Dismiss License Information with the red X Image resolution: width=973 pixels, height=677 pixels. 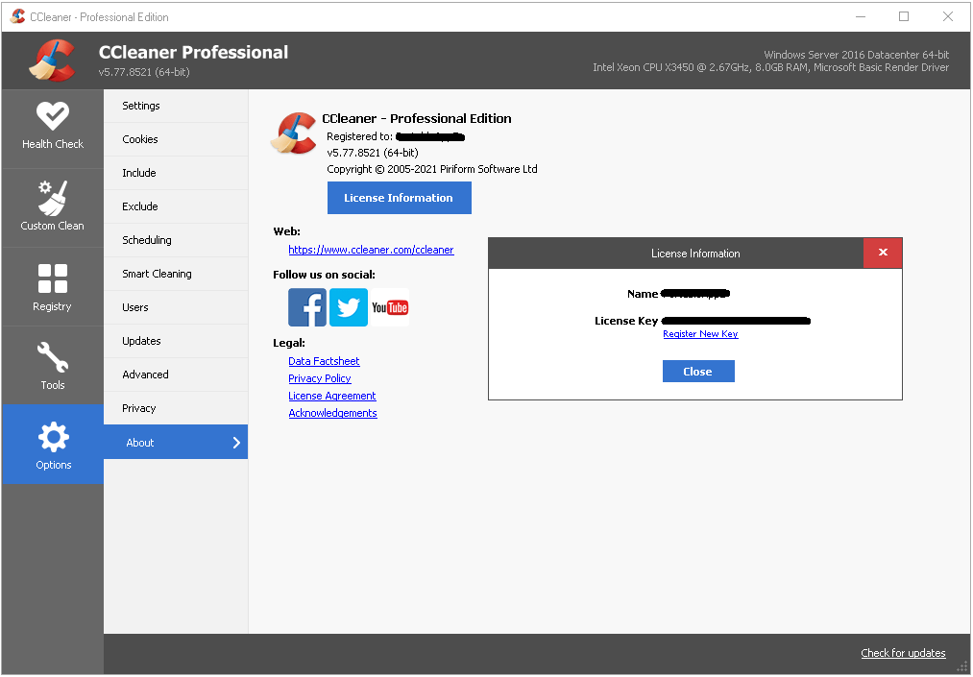883,253
